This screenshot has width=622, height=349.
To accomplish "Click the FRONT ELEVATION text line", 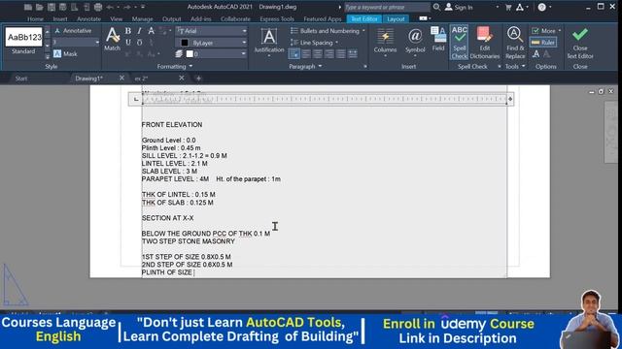I will [x=172, y=125].
